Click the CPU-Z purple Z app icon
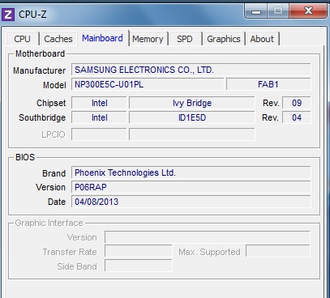330x298 pixels. pyautogui.click(x=8, y=15)
